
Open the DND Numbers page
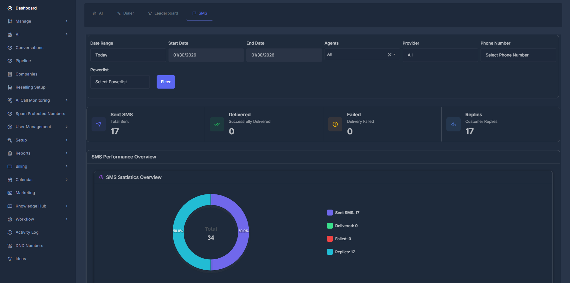point(29,246)
